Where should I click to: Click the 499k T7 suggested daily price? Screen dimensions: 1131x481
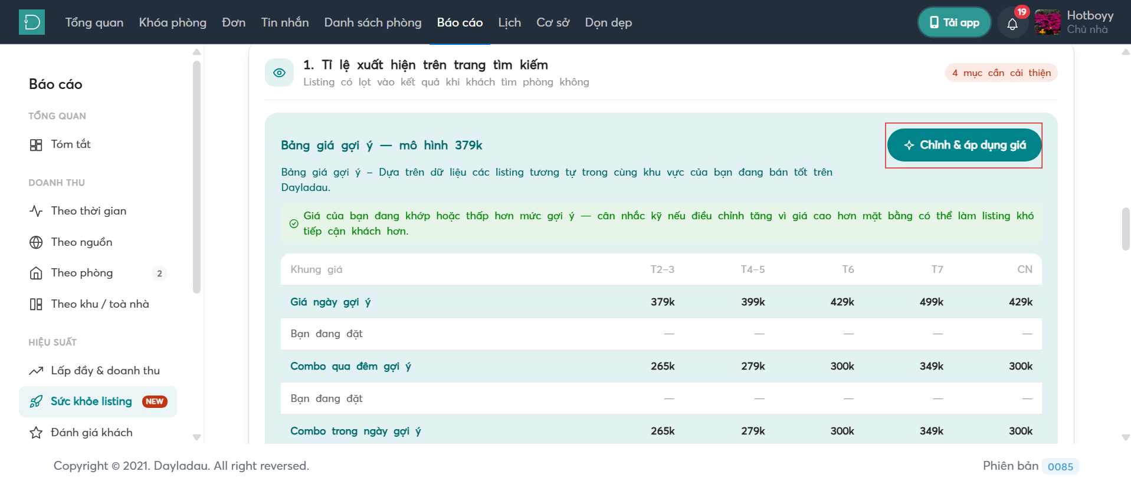932,302
